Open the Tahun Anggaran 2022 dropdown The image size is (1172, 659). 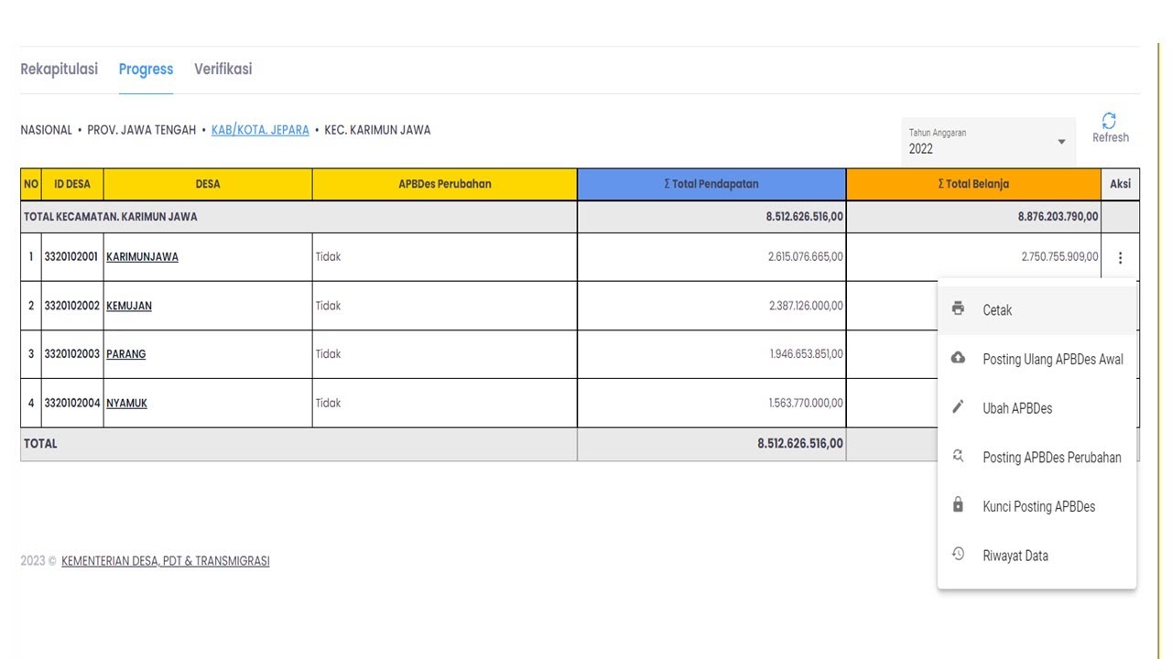(x=988, y=142)
